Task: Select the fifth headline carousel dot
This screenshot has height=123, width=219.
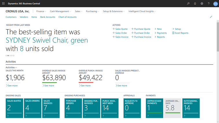Action: 14,55
